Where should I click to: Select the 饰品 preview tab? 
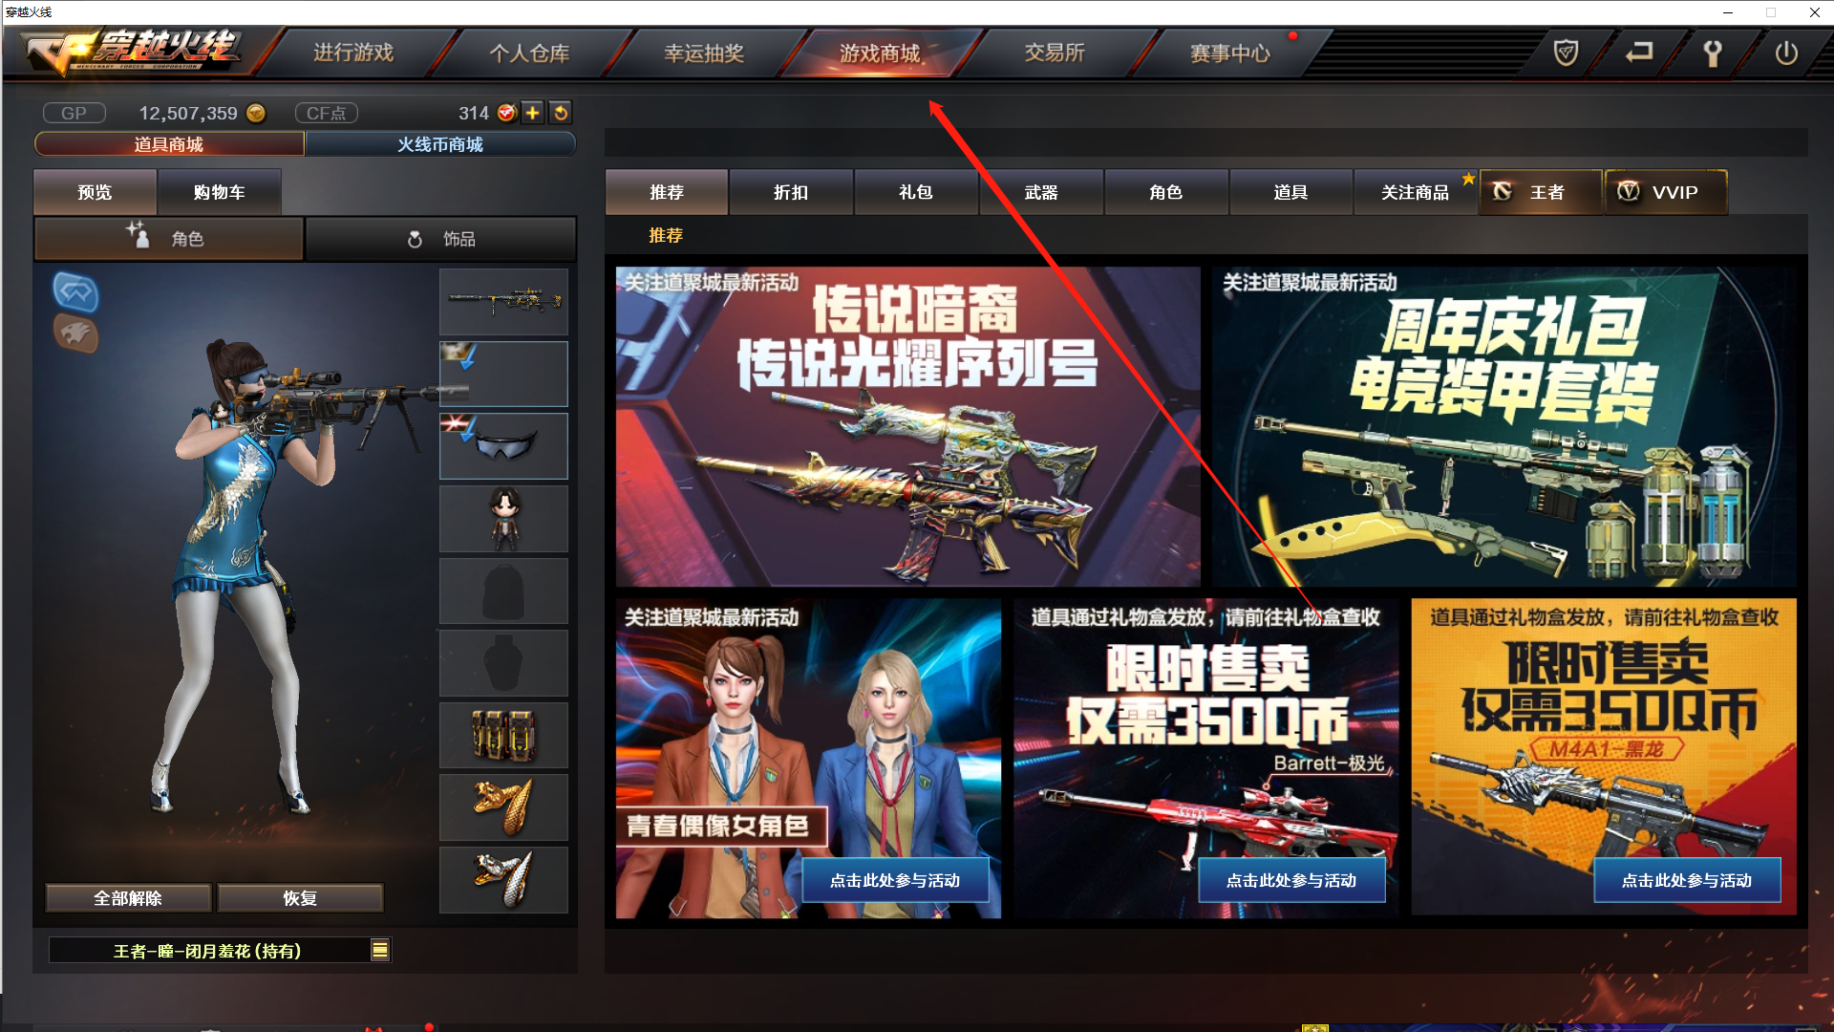point(440,239)
